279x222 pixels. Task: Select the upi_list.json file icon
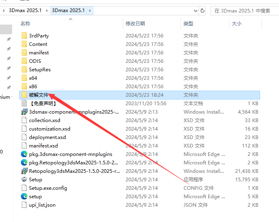click(x=24, y=205)
